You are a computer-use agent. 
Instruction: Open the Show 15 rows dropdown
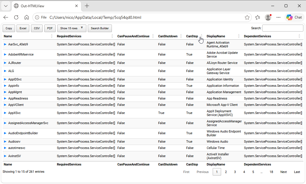coord(72,28)
